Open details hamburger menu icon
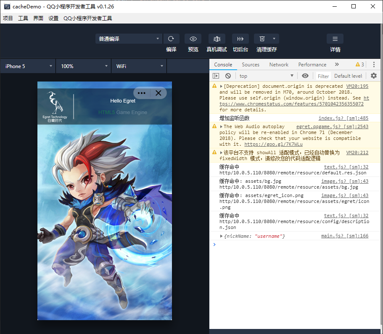Screen dimensions: 383x334 (335, 39)
